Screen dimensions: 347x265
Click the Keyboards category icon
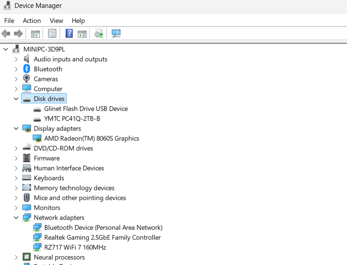coord(26,178)
